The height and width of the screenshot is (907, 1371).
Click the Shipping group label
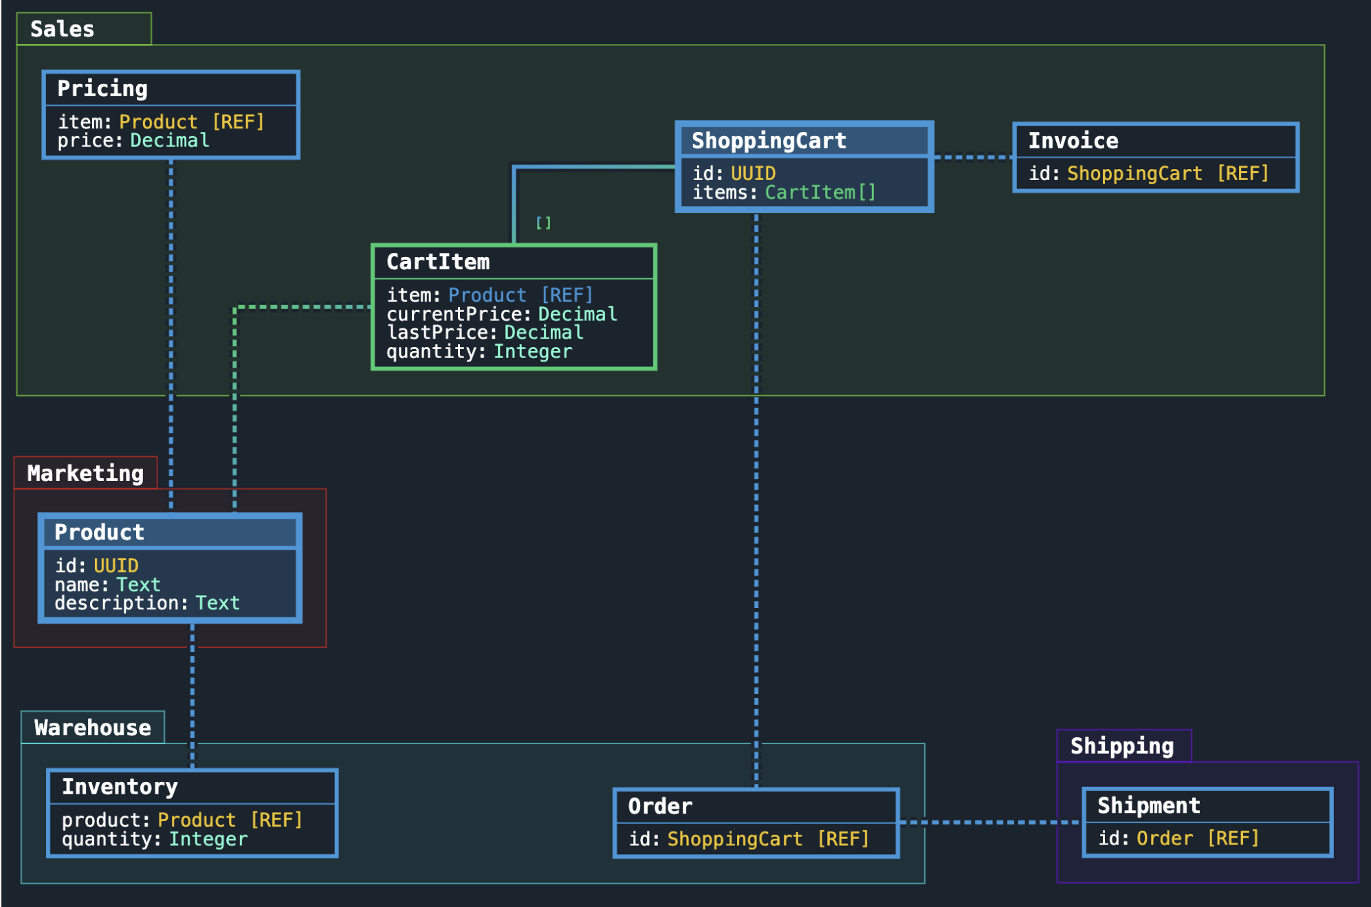click(1121, 746)
